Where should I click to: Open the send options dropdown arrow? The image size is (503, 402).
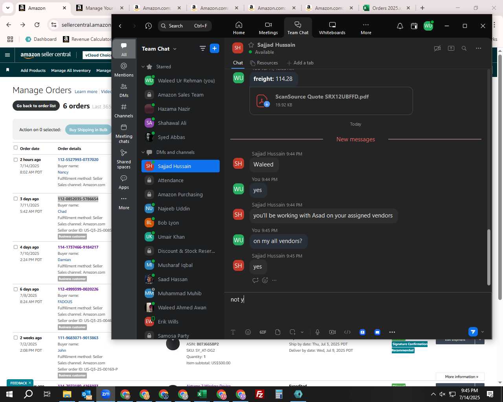coord(483,332)
